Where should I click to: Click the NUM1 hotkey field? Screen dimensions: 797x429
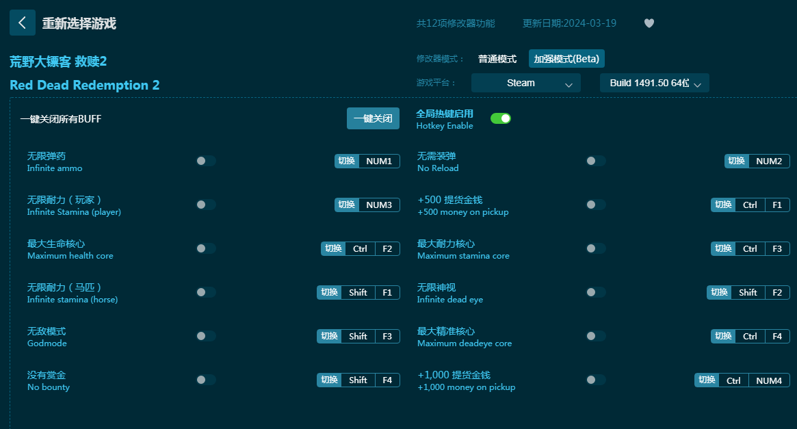click(x=379, y=161)
